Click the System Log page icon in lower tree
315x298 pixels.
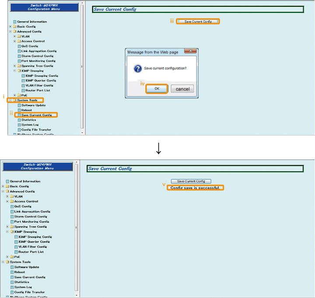pos(12,287)
